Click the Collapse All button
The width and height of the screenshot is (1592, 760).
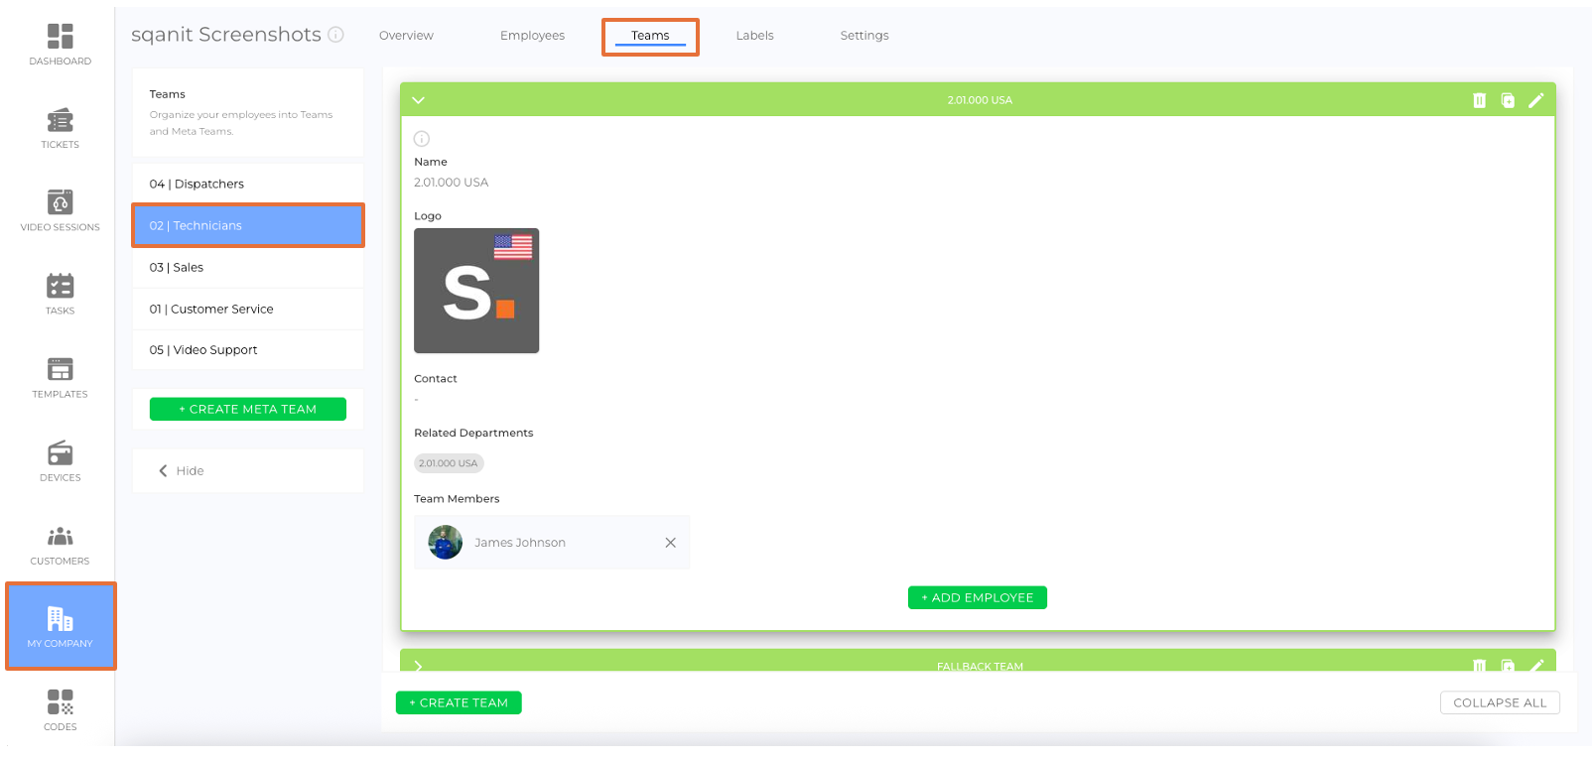[1499, 702]
